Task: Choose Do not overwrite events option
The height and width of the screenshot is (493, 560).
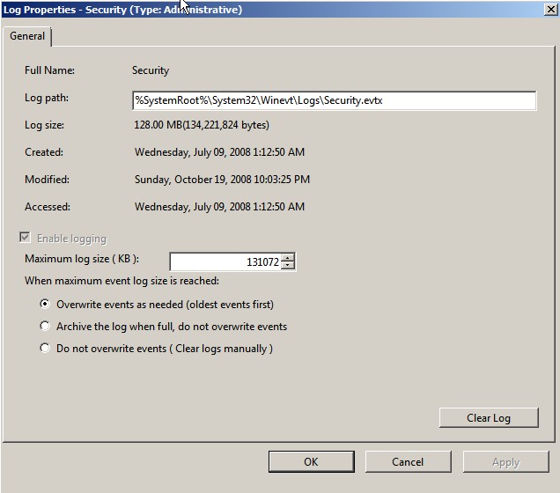Action: click(x=46, y=349)
